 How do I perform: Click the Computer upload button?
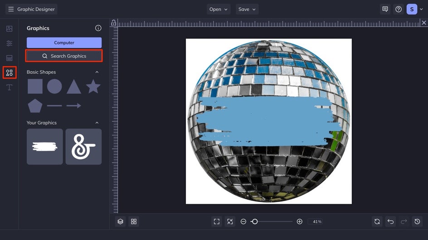(64, 42)
